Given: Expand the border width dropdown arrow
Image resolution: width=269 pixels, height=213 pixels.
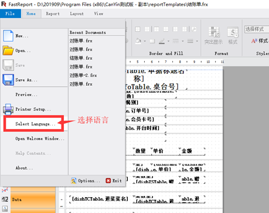Looking at the screenshot, I should coord(197,41).
